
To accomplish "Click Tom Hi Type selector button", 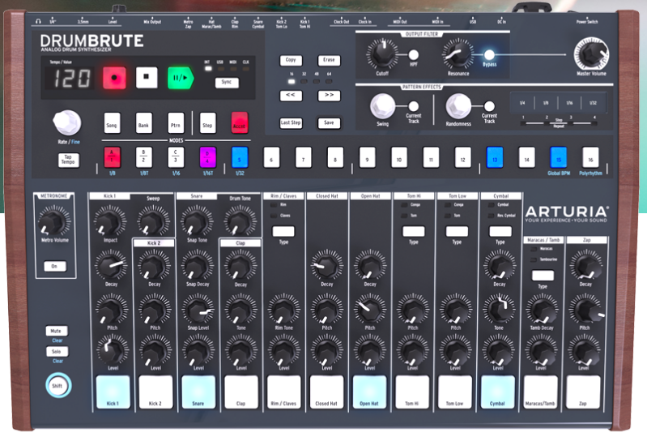I will coord(414,231).
